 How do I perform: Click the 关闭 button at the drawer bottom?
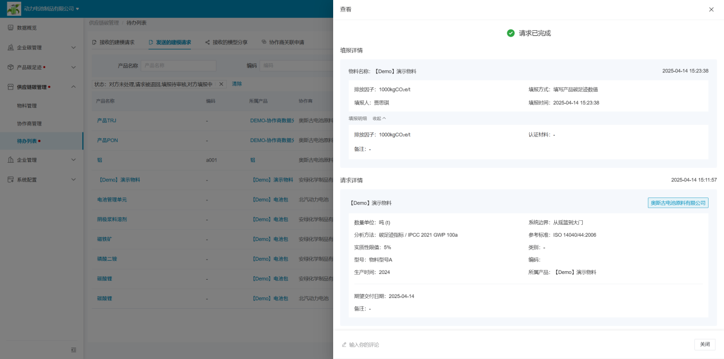[705, 344]
